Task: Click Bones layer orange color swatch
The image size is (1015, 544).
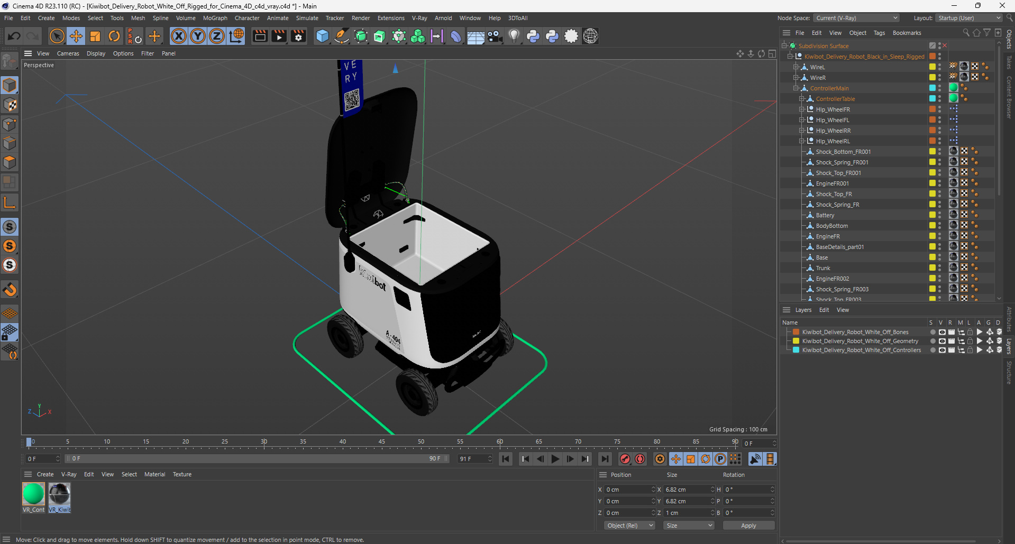Action: (796, 332)
